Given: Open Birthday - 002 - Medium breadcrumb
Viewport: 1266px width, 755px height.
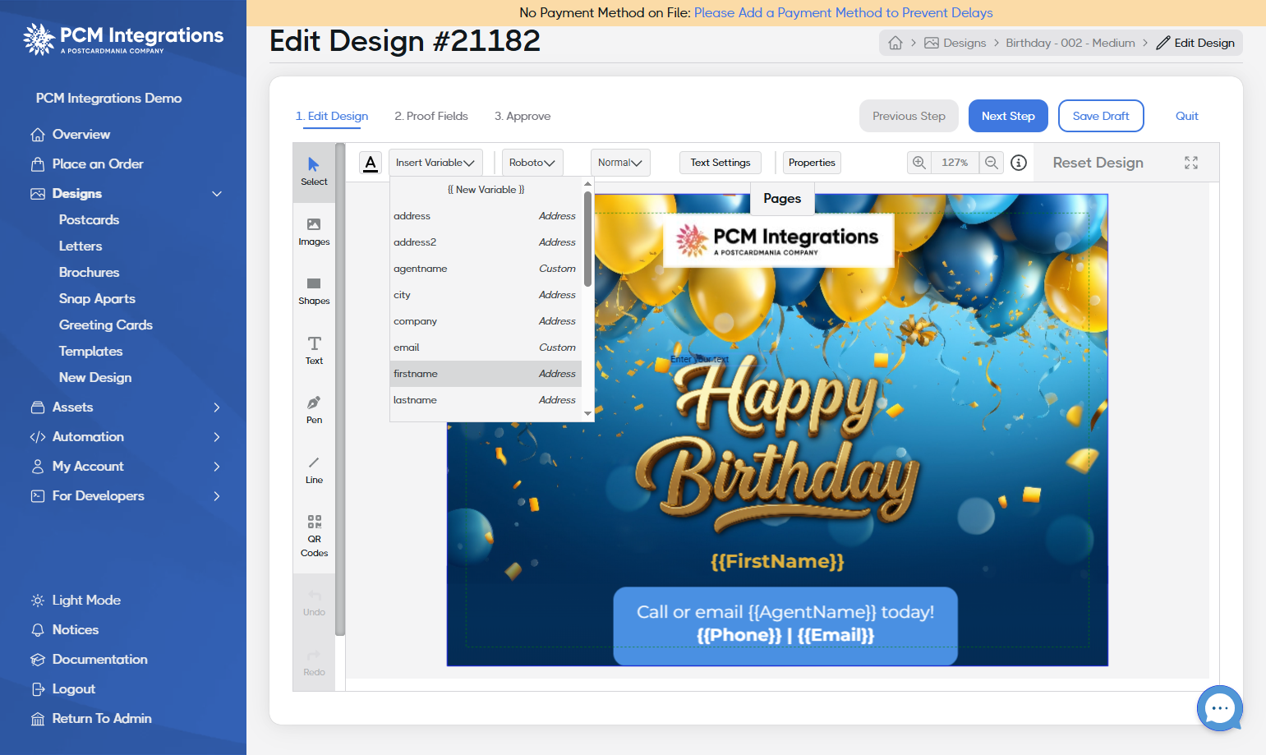Looking at the screenshot, I should pos(1070,43).
